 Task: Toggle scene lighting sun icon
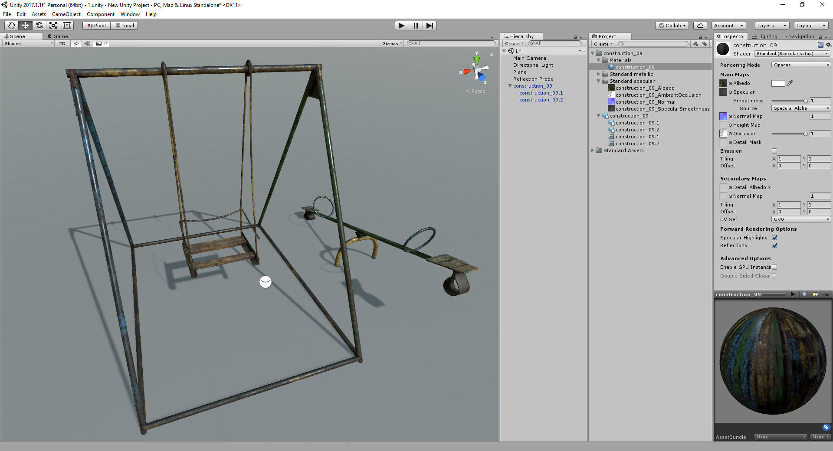76,43
